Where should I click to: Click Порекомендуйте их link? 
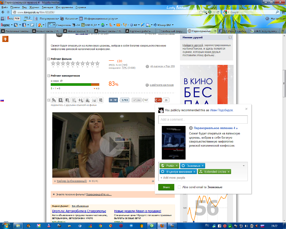point(99,195)
